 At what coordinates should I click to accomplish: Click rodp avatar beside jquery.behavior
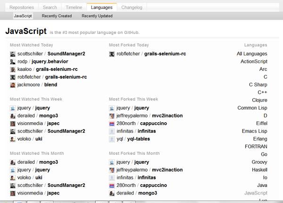tap(13, 62)
